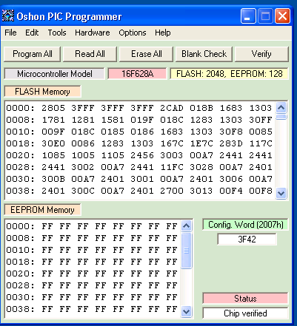Viewport: 297px width, 326px height.
Task: Click the FLASH: 2048, EEPROM: 128 info box
Action: click(x=229, y=74)
